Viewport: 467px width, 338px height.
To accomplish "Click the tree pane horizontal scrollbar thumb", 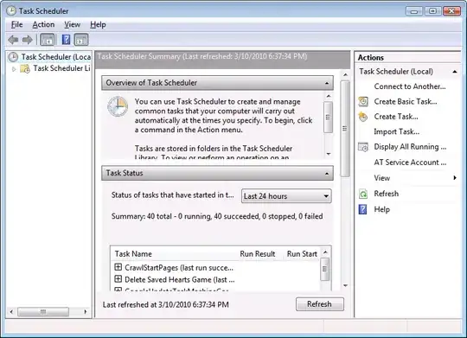I will tap(43, 312).
